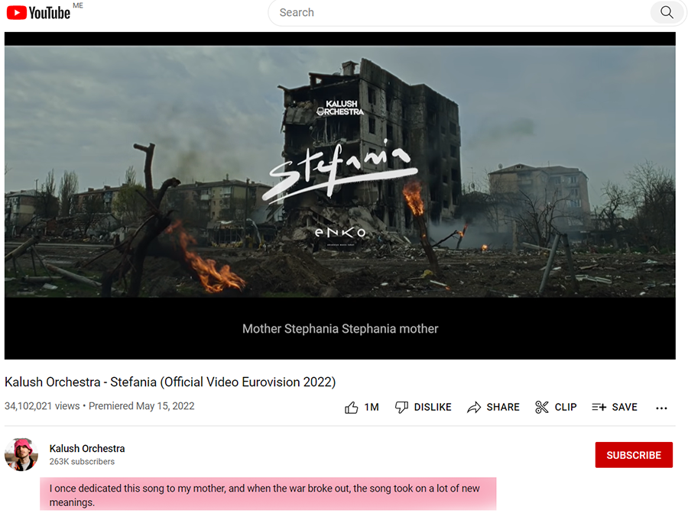Open the three-dot more actions menu
The height and width of the screenshot is (516, 688).
click(662, 408)
